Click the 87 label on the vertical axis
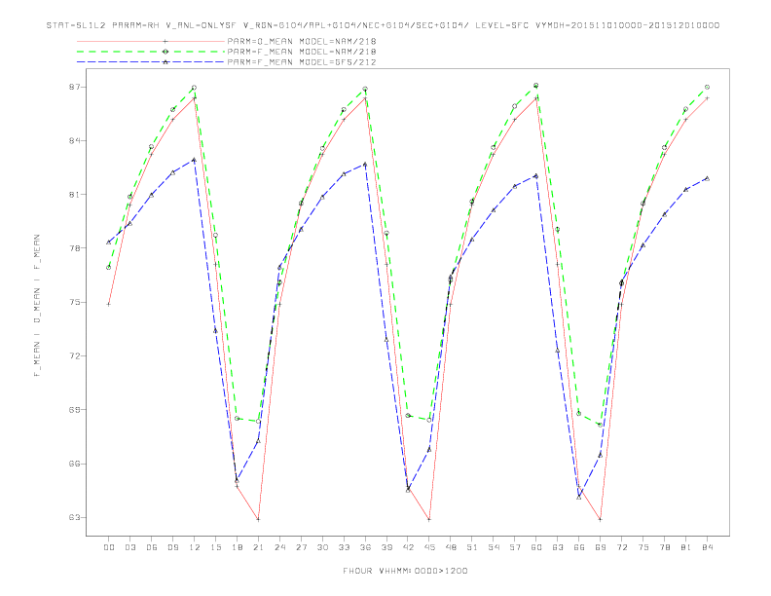 pos(75,87)
